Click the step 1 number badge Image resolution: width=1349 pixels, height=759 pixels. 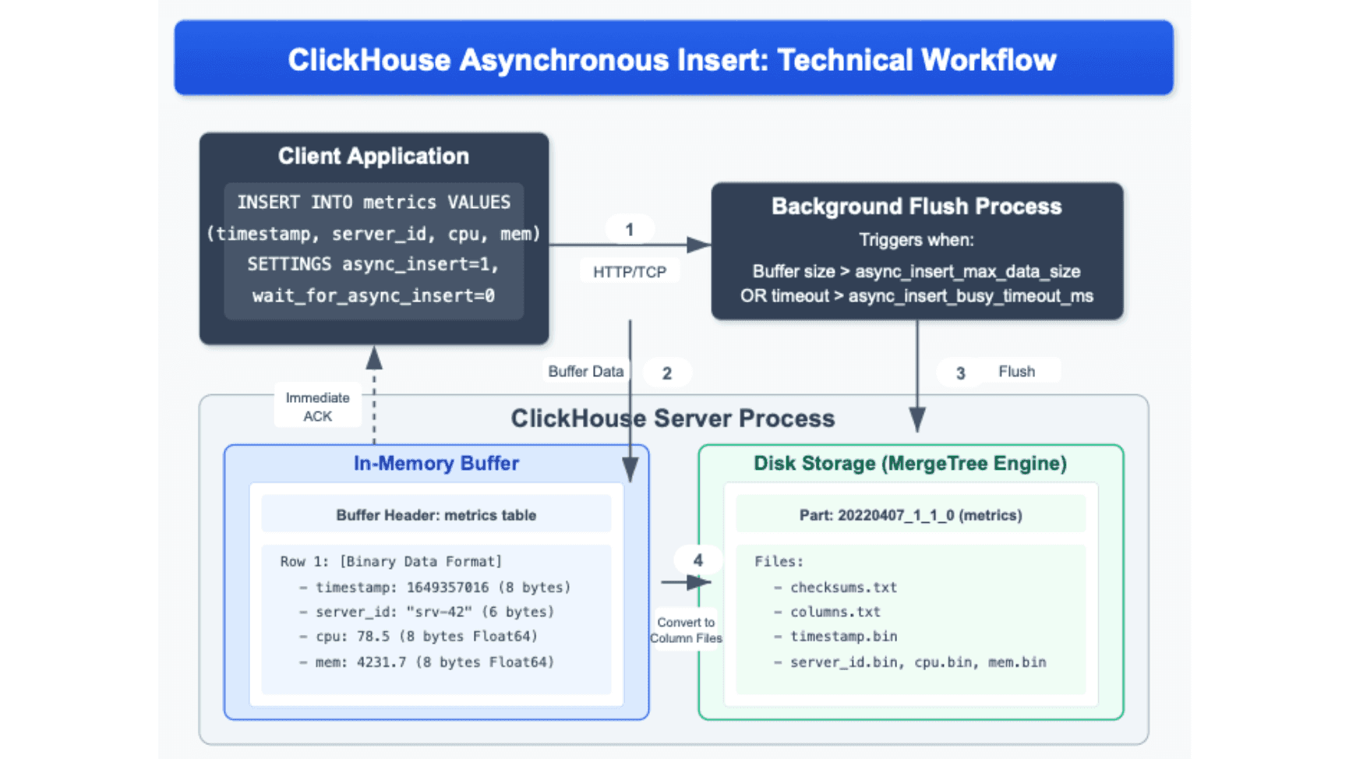(x=630, y=230)
